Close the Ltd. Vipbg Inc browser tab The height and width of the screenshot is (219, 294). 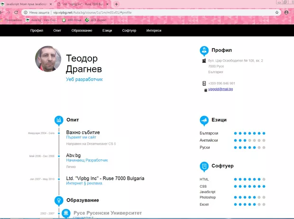pyautogui.click(x=107, y=4)
